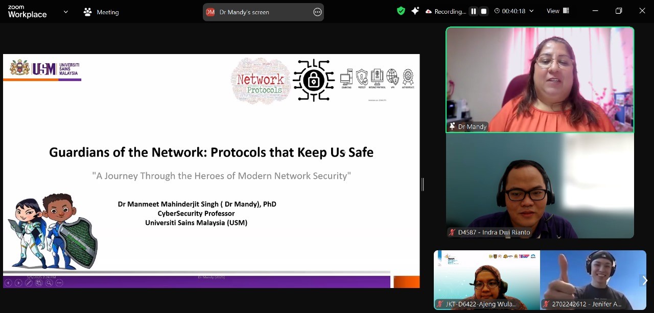Image resolution: width=654 pixels, height=313 pixels.
Task: Pause the meeting recording
Action: click(474, 11)
